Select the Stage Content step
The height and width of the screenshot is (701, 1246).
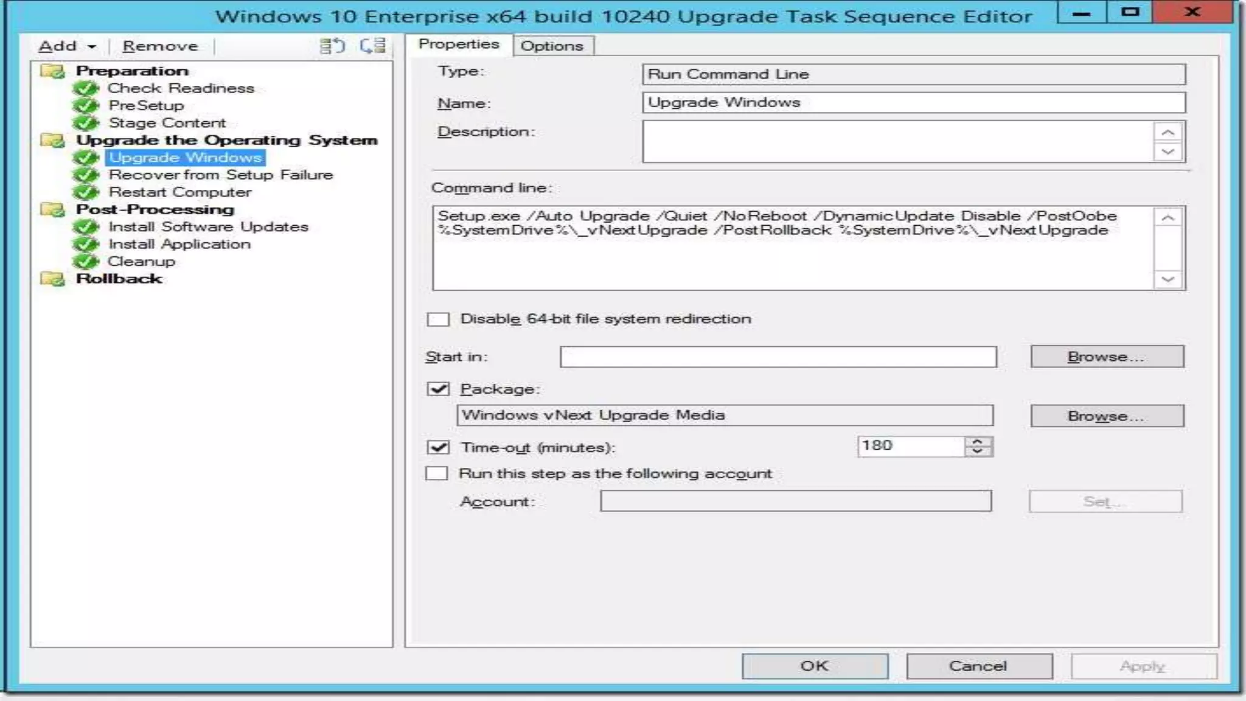[x=167, y=123]
